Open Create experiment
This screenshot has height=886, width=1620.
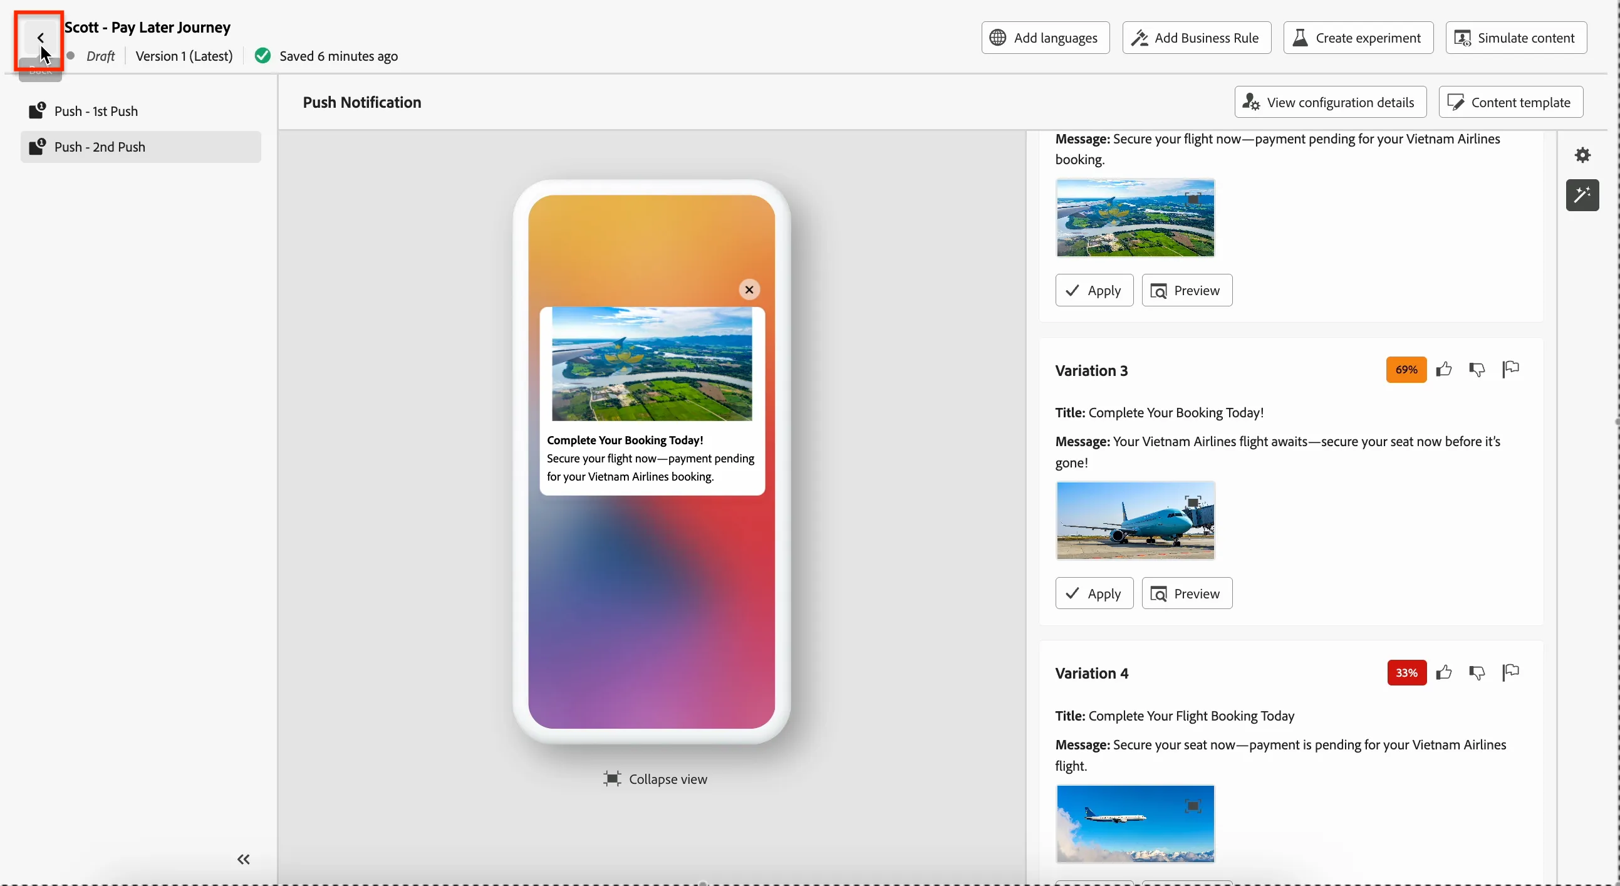(x=1358, y=38)
